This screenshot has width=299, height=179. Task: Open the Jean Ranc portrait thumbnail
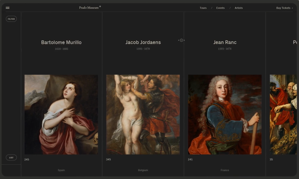[225, 114]
